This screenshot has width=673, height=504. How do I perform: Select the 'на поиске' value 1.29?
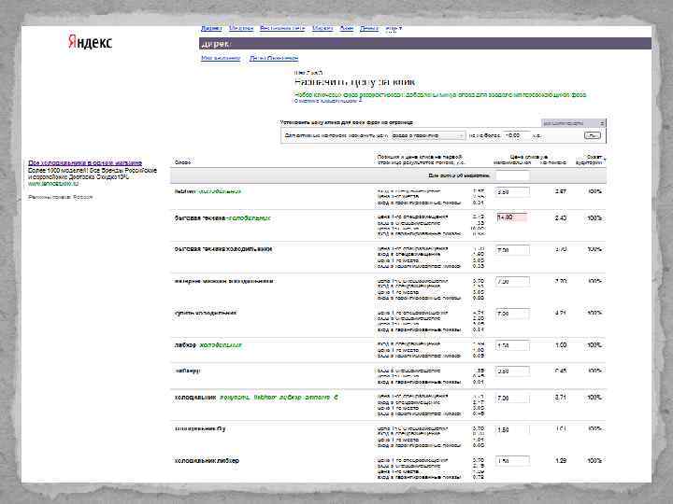(x=561, y=461)
